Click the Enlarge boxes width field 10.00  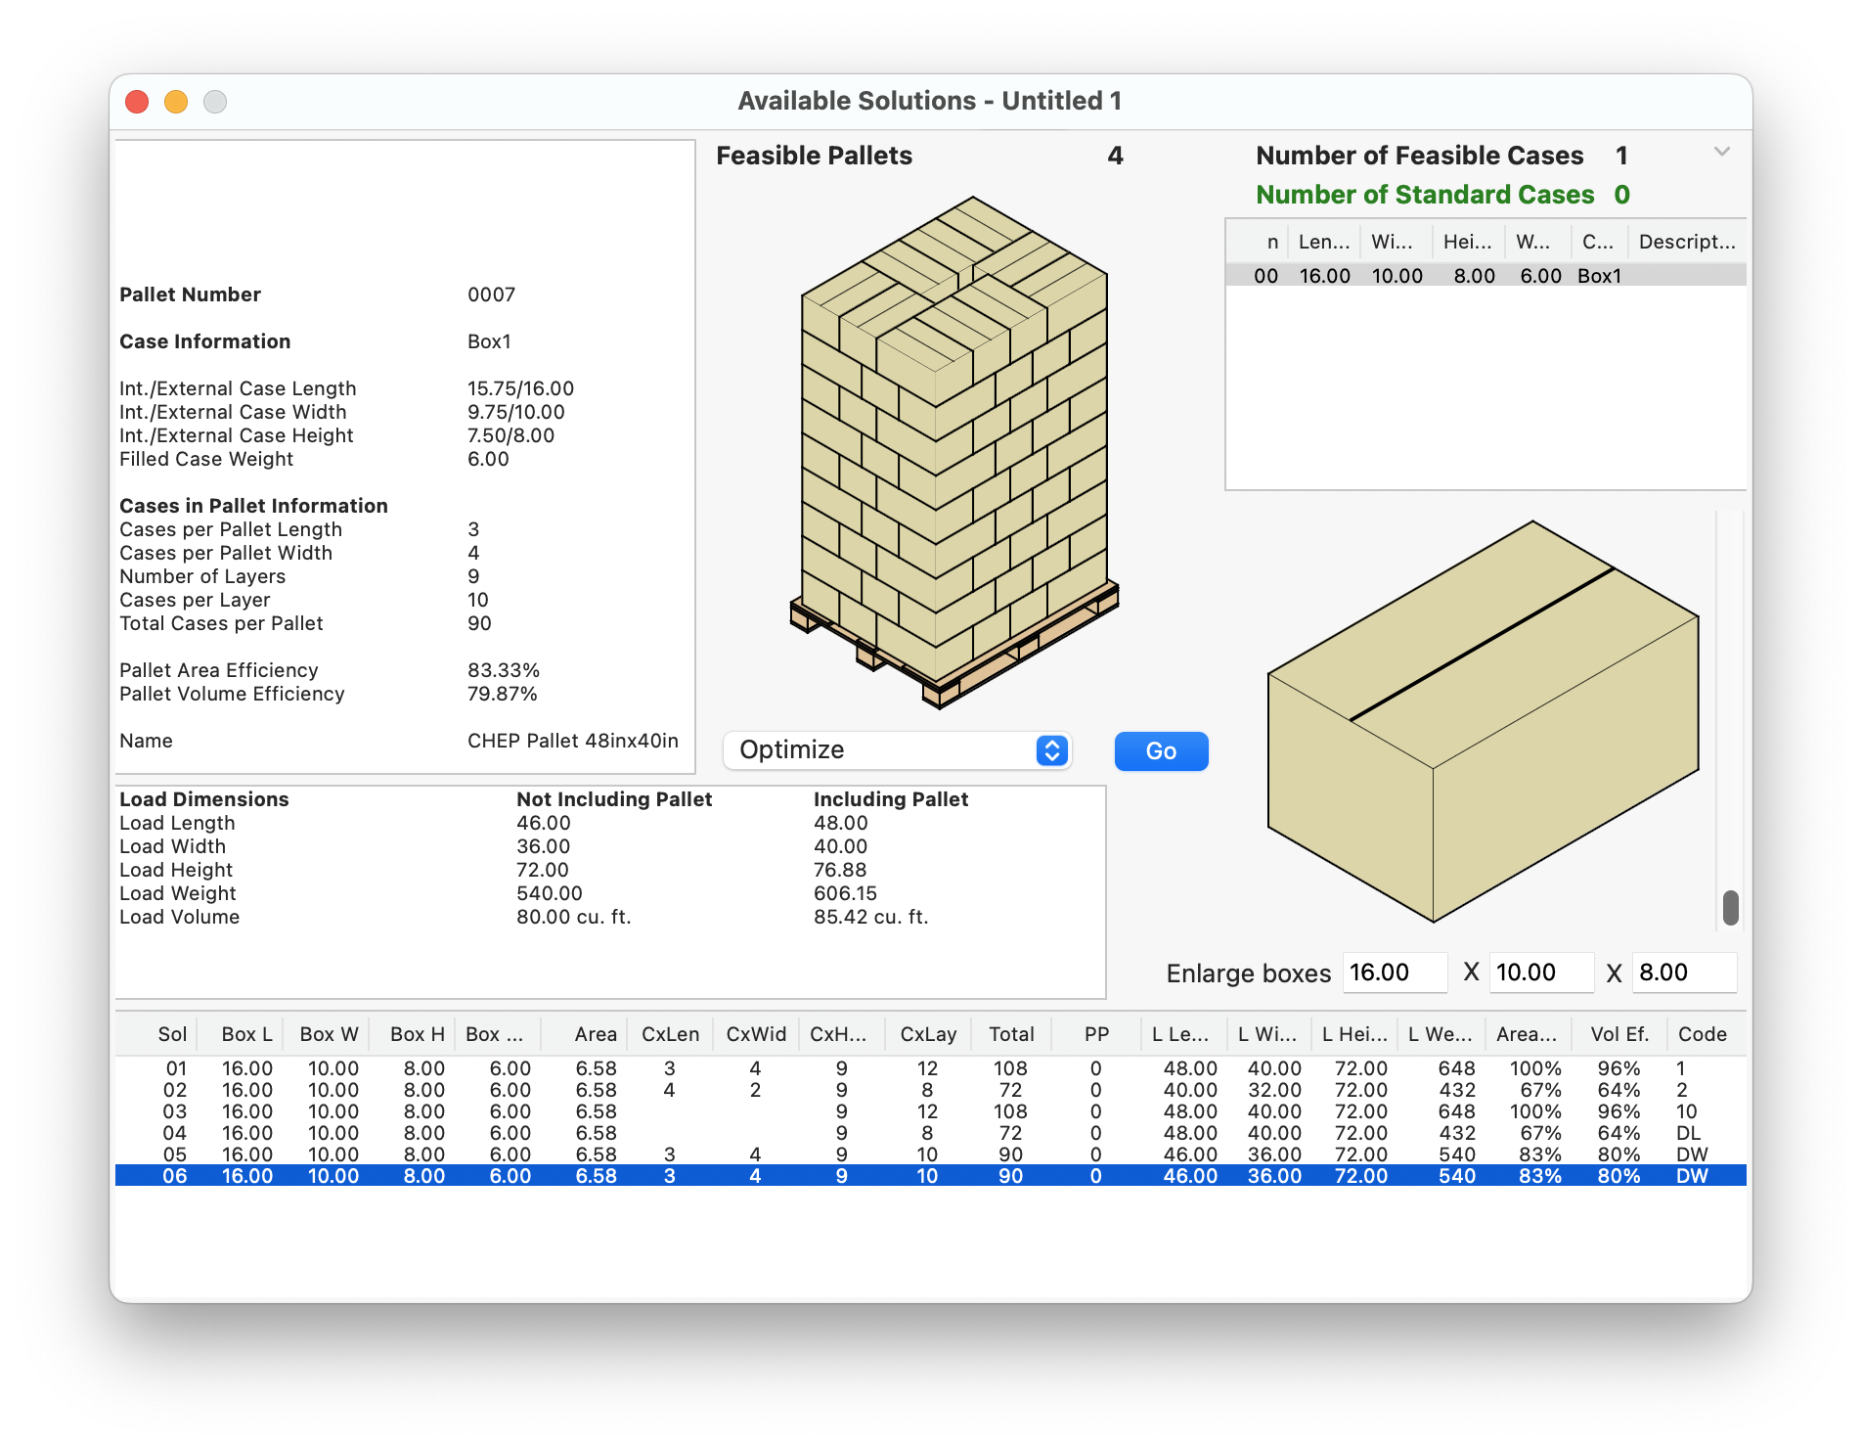(1540, 973)
